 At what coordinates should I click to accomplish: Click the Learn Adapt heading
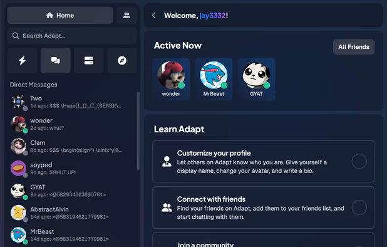click(179, 129)
